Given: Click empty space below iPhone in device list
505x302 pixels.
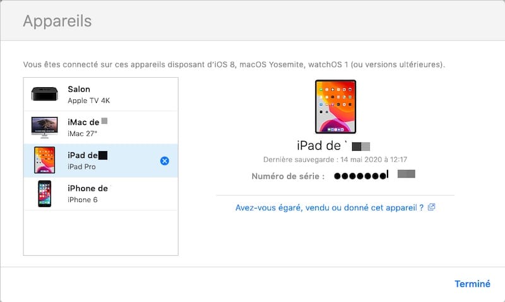Looking at the screenshot, I should (x=100, y=233).
